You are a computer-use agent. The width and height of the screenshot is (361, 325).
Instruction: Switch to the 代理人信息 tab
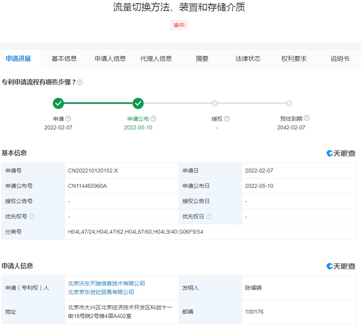point(156,59)
